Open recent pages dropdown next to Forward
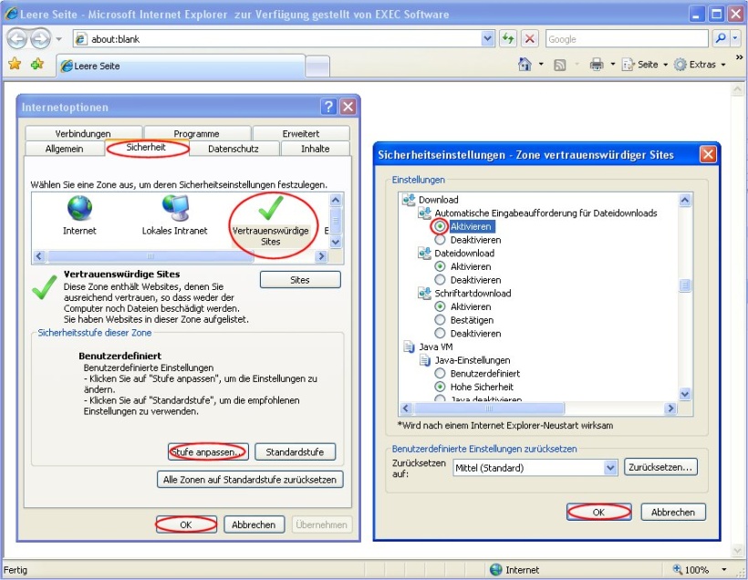The width and height of the screenshot is (748, 580). (x=58, y=38)
